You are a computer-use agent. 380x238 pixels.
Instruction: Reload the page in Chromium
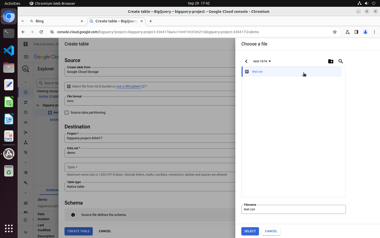click(41, 32)
